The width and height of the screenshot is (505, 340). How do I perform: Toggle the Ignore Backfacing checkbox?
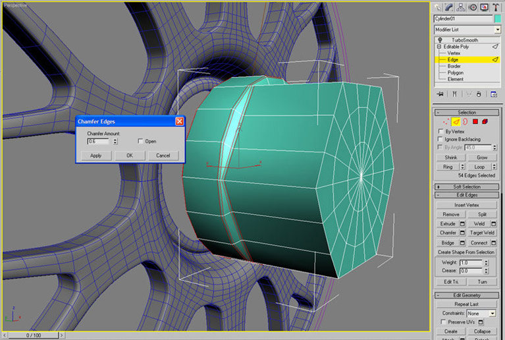click(x=440, y=140)
